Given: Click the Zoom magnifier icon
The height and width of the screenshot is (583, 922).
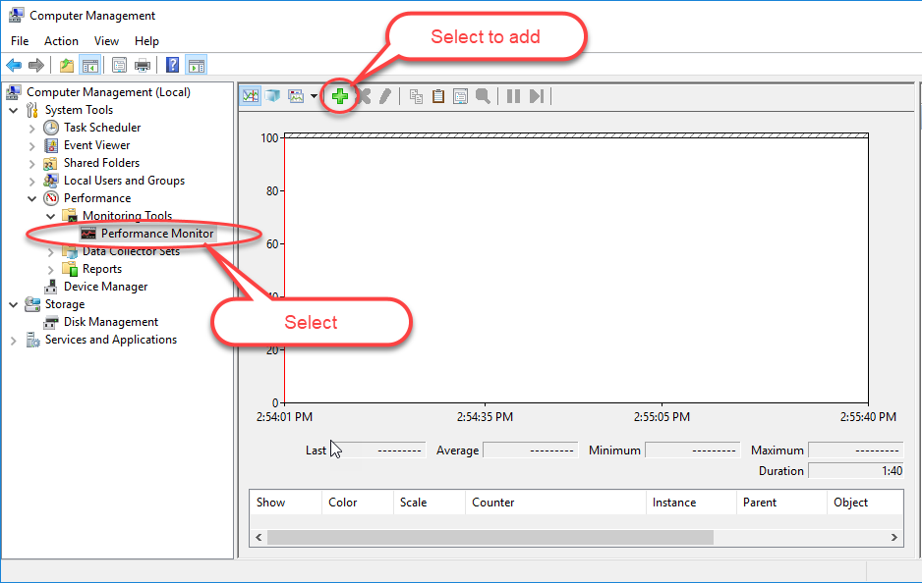Looking at the screenshot, I should tap(484, 96).
